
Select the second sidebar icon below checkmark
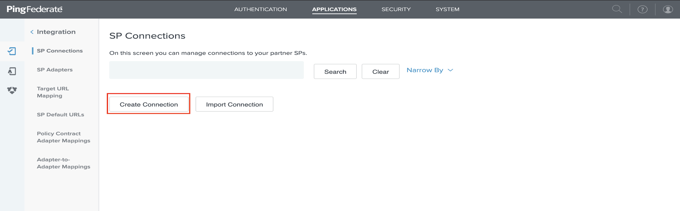(x=12, y=71)
